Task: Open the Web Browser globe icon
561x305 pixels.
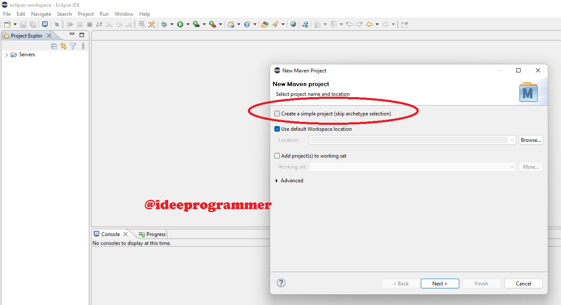Action: tap(293, 24)
